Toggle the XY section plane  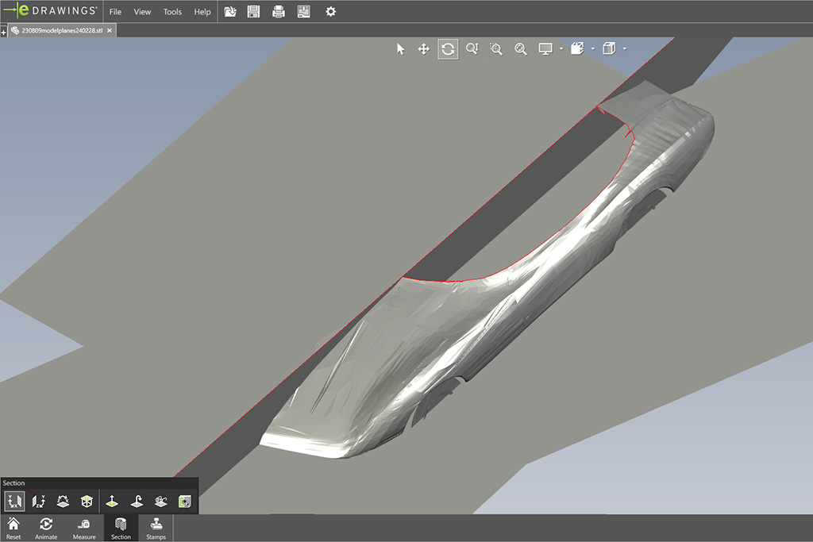[x=14, y=502]
